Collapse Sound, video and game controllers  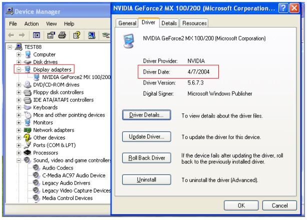(19, 160)
